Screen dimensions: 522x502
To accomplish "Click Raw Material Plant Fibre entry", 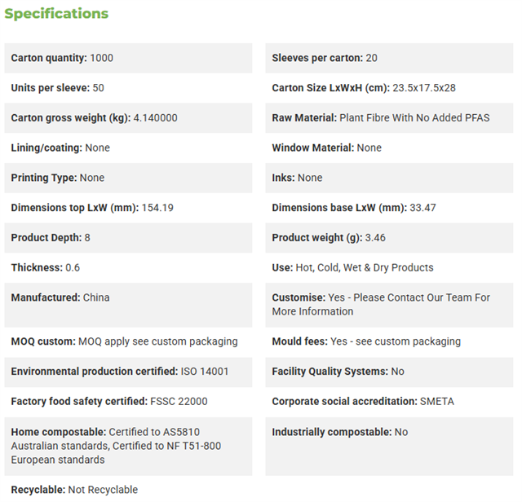I will 381,118.
